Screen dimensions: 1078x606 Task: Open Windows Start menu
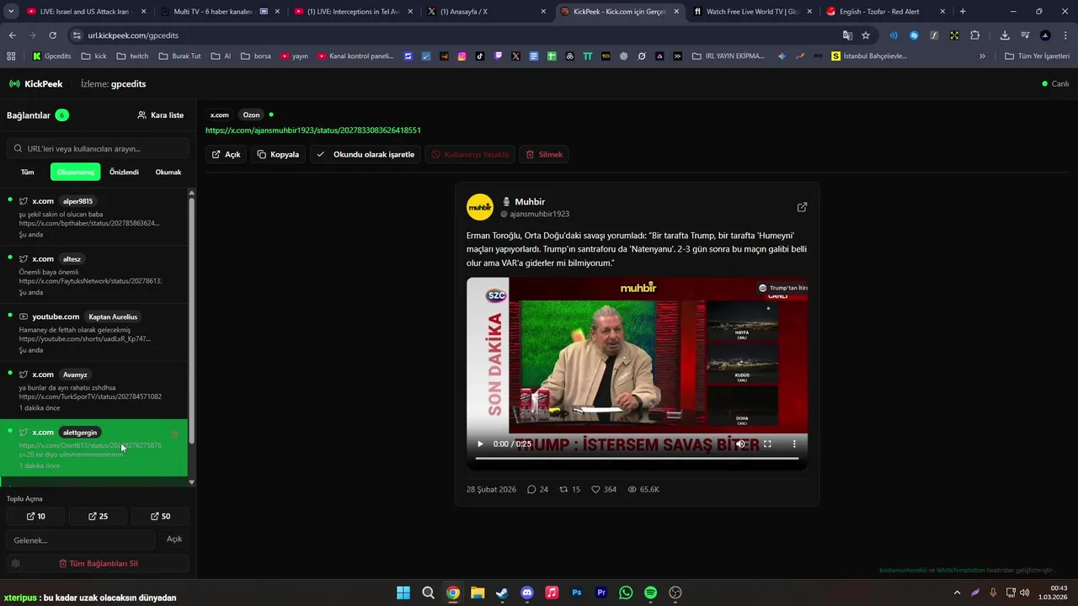click(x=403, y=593)
